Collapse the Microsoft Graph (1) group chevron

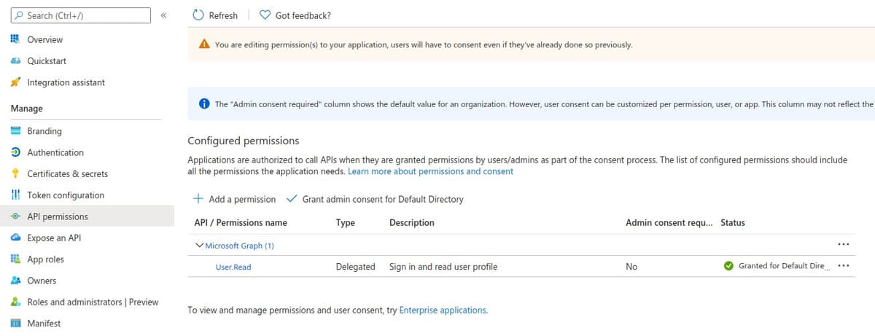[x=200, y=246]
